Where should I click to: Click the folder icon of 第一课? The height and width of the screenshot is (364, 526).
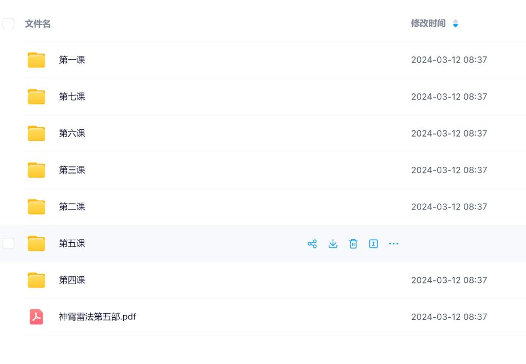point(36,60)
